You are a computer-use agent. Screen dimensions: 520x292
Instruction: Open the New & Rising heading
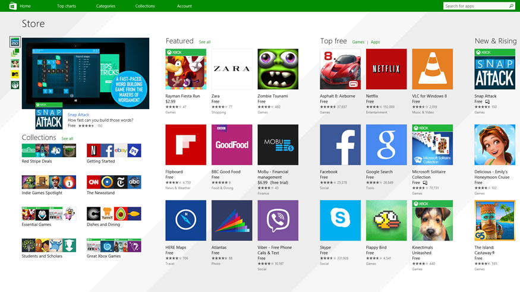tap(496, 41)
